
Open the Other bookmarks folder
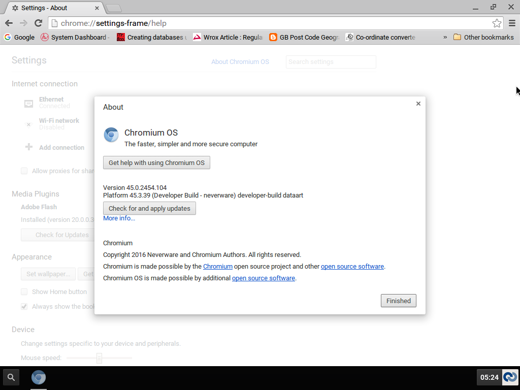(483, 37)
